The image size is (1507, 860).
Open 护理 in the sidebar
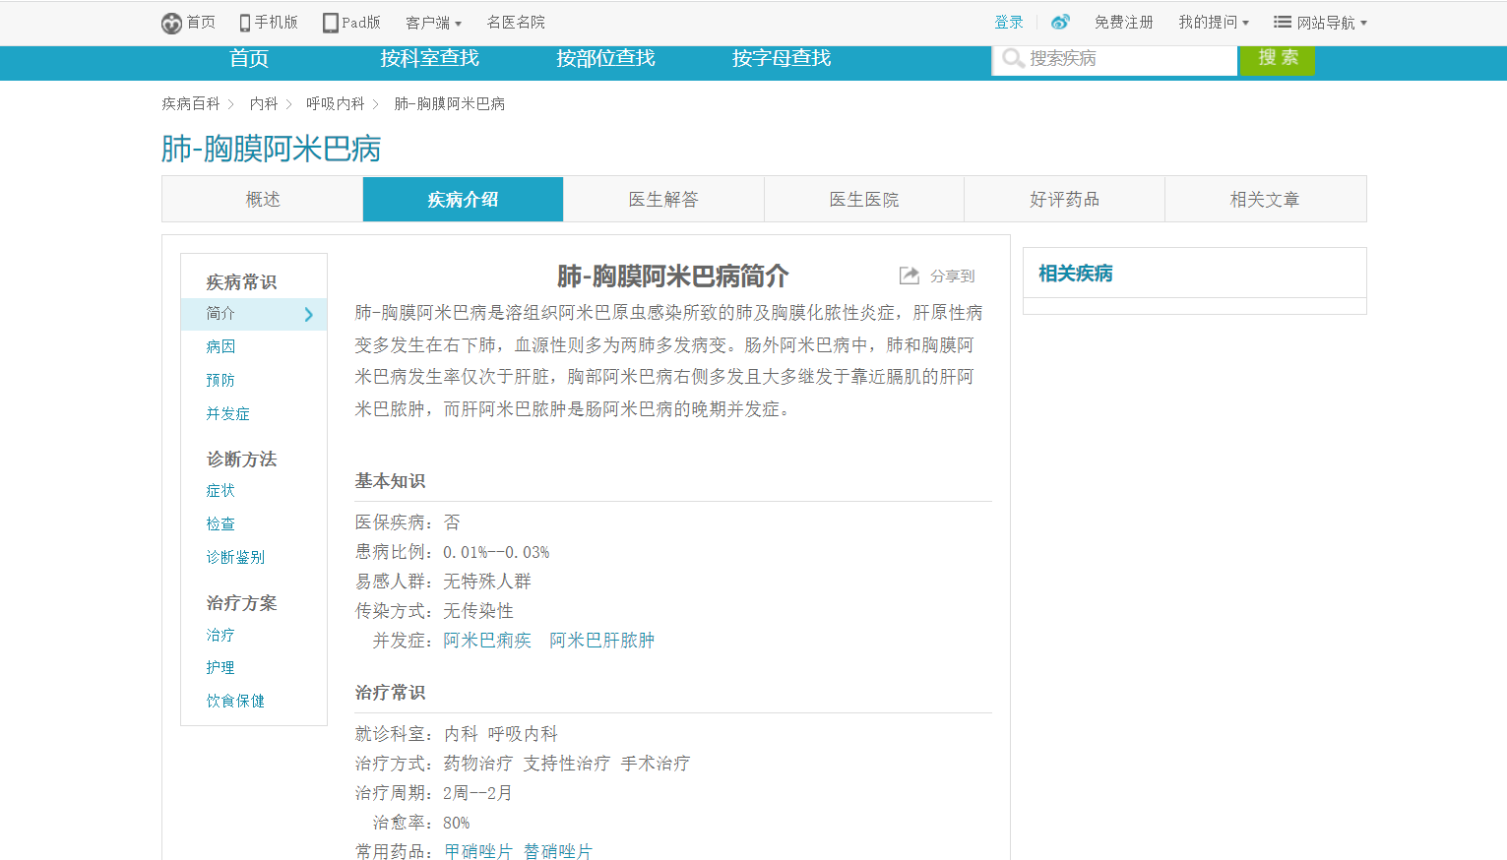pos(220,667)
